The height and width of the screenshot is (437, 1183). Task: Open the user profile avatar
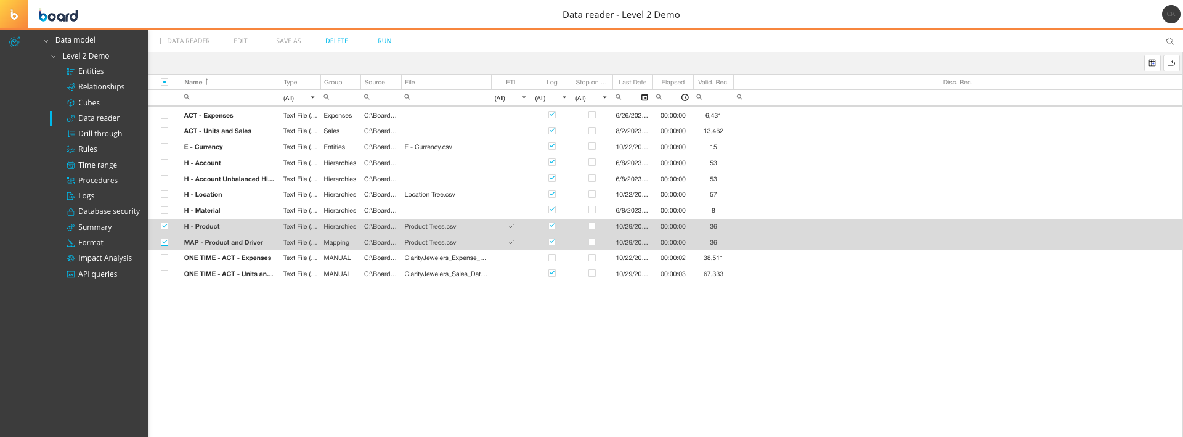coord(1171,14)
